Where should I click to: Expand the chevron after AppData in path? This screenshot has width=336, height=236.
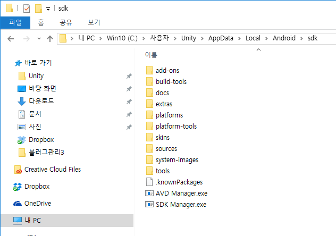pyautogui.click(x=239, y=39)
